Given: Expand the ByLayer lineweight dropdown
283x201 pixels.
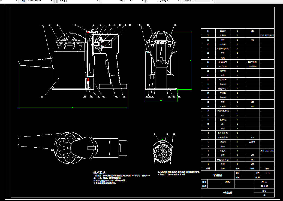Looking at the screenshot, I should 178,1.
